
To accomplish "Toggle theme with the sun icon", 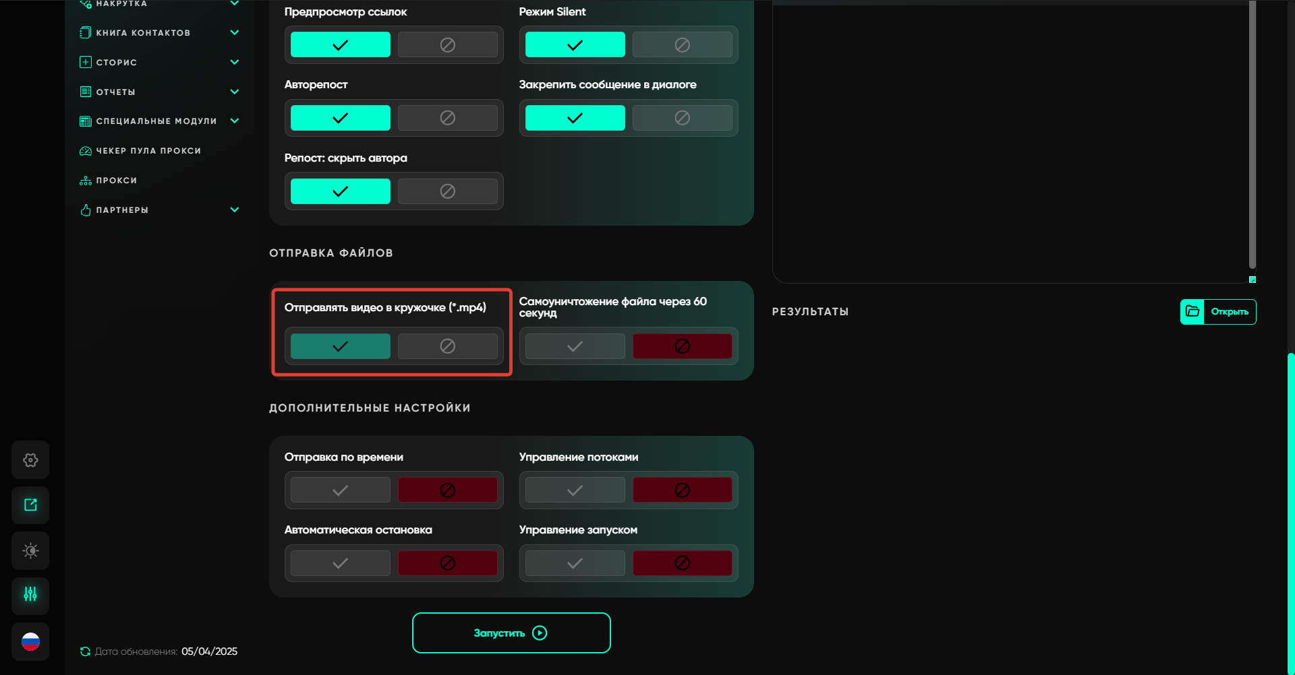I will [x=30, y=550].
